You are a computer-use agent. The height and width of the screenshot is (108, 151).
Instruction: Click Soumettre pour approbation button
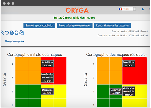pos(39,25)
